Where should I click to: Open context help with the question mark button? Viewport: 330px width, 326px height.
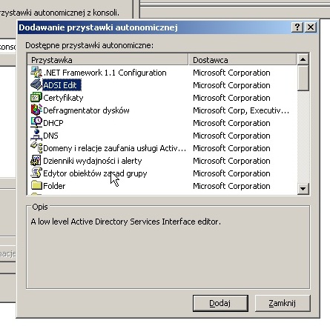pos(297,27)
